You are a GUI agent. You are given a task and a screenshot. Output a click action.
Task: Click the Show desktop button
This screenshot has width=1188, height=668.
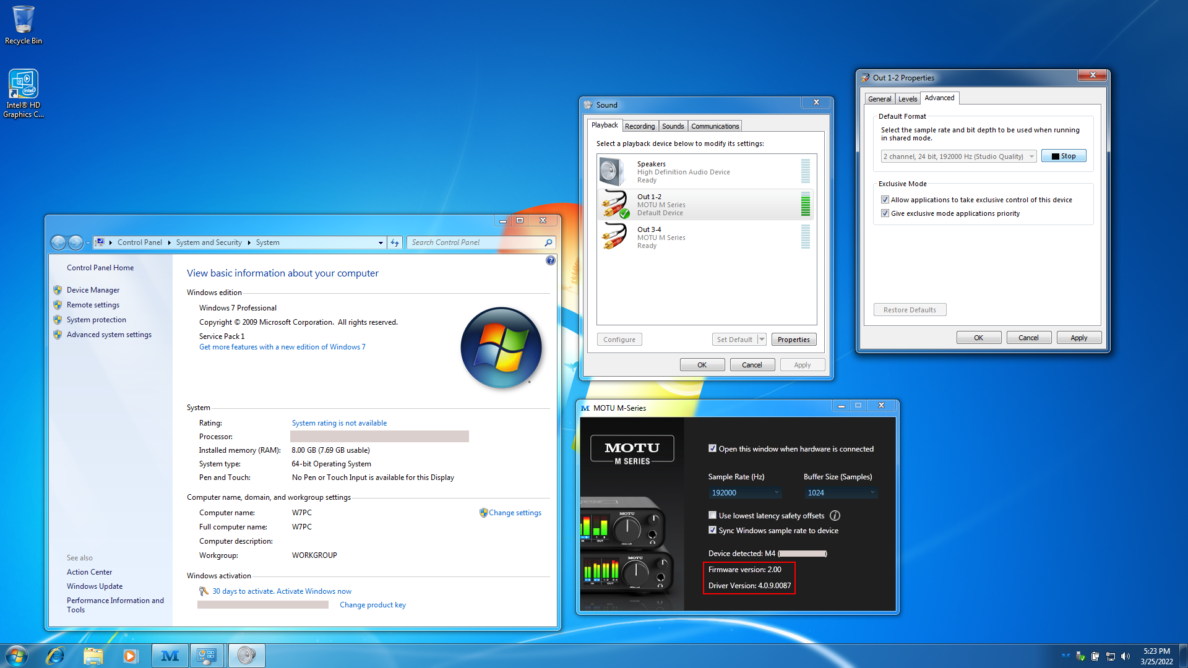(1183, 656)
